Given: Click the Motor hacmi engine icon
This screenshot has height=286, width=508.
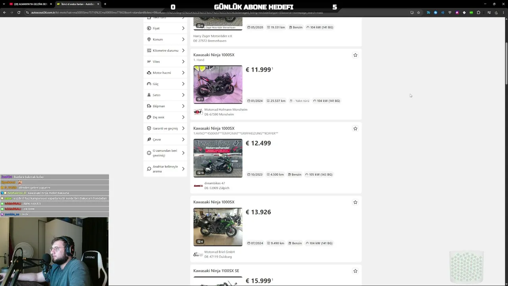Looking at the screenshot, I should [x=149, y=73].
